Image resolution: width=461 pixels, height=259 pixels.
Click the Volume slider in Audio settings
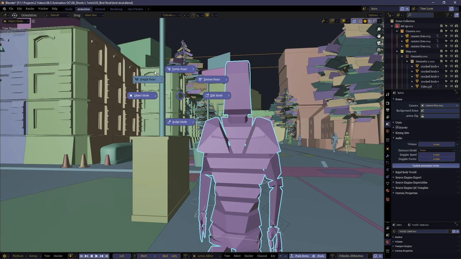coord(437,144)
